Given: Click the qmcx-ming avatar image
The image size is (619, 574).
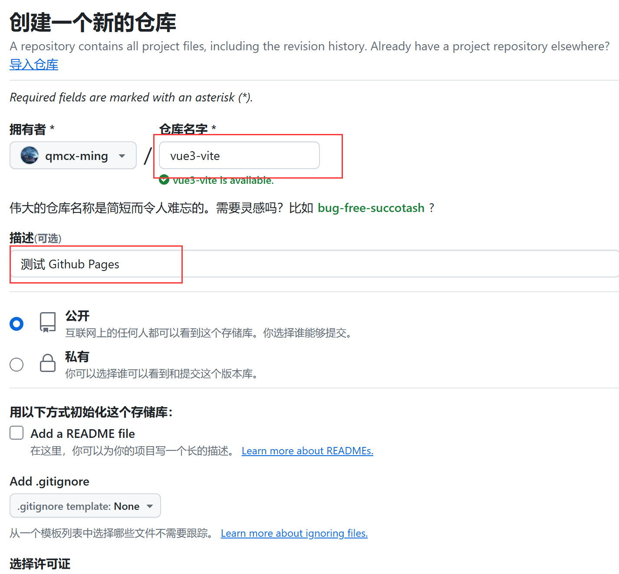Looking at the screenshot, I should tap(30, 155).
